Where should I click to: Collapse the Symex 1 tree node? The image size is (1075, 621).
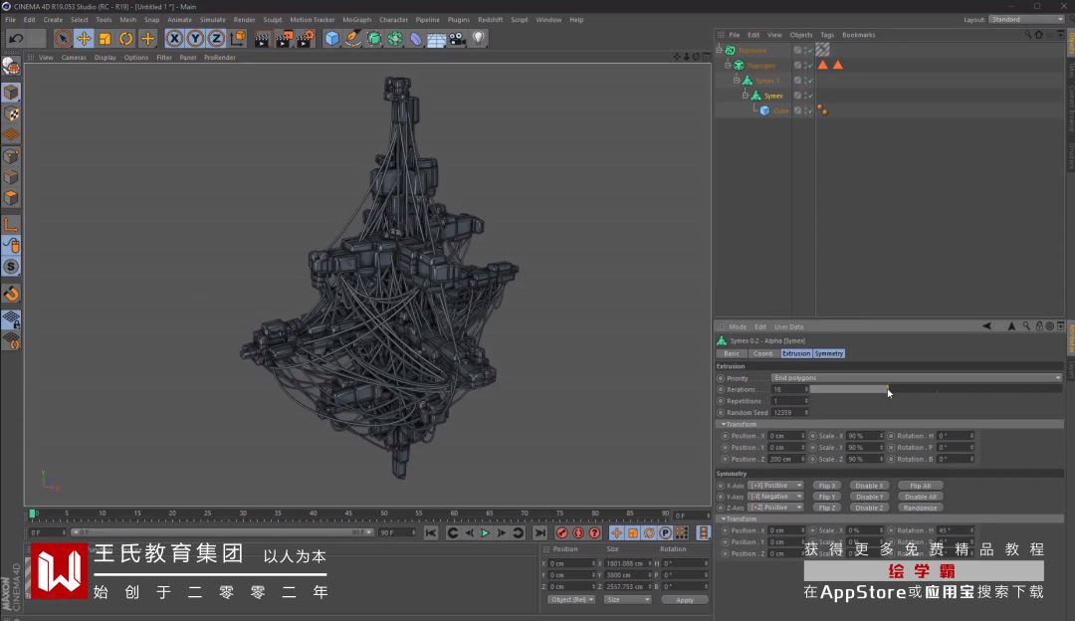tap(737, 81)
